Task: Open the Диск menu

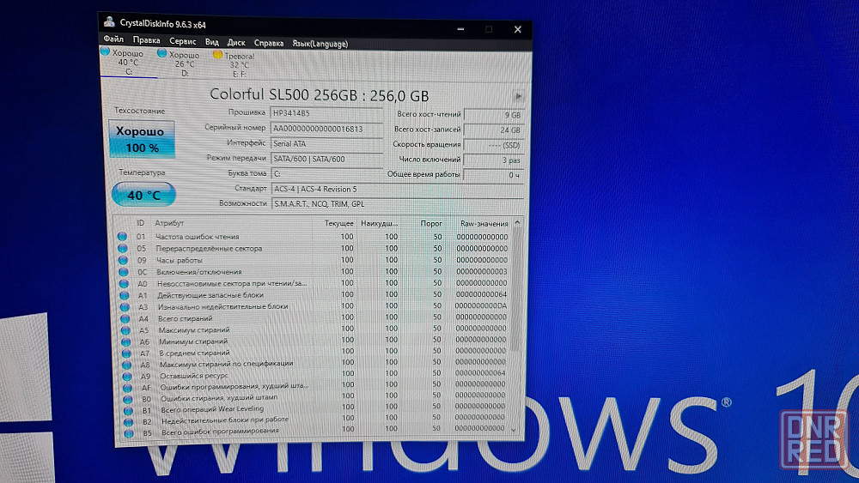Action: 236,43
